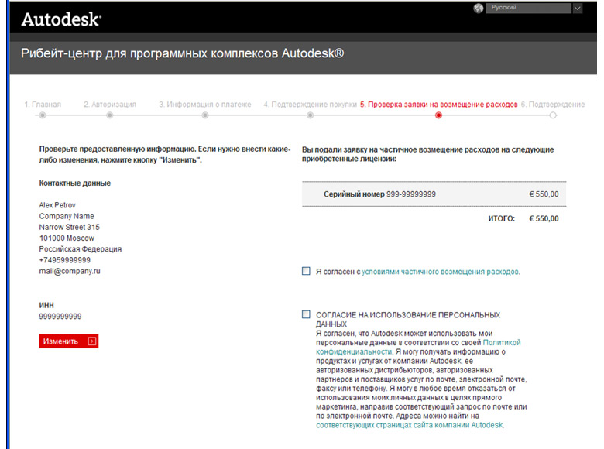Go to step 3. Информация о платеже
Screen dimensions: 604x449
(x=205, y=105)
